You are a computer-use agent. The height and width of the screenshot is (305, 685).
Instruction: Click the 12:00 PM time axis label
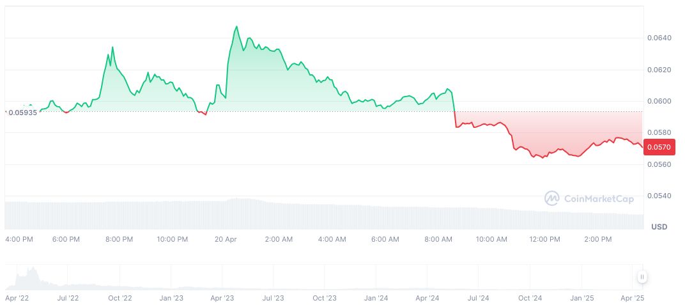(x=544, y=239)
